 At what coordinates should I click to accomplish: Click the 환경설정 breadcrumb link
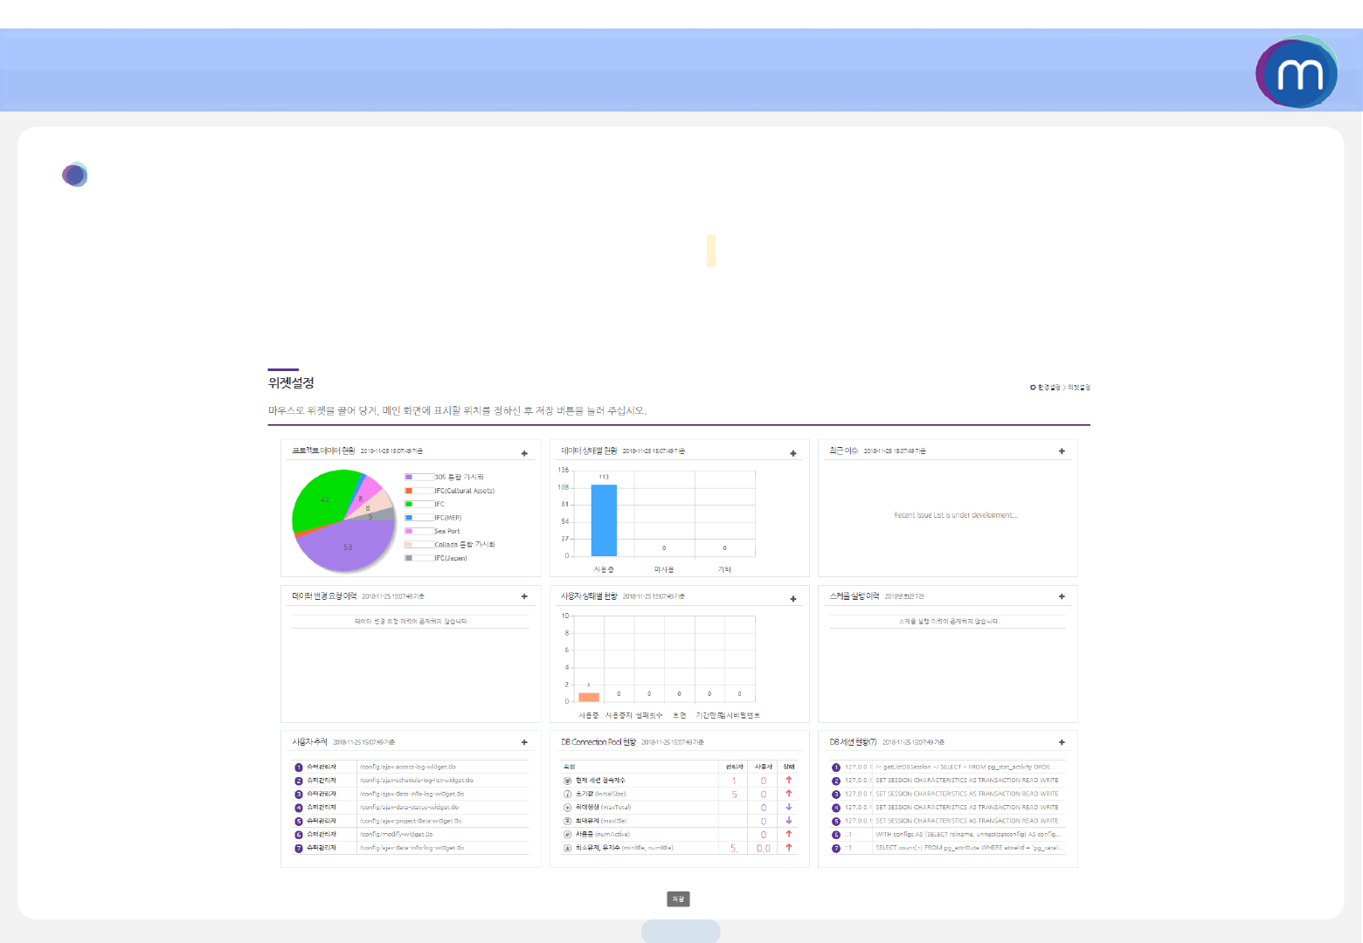pyautogui.click(x=1049, y=387)
